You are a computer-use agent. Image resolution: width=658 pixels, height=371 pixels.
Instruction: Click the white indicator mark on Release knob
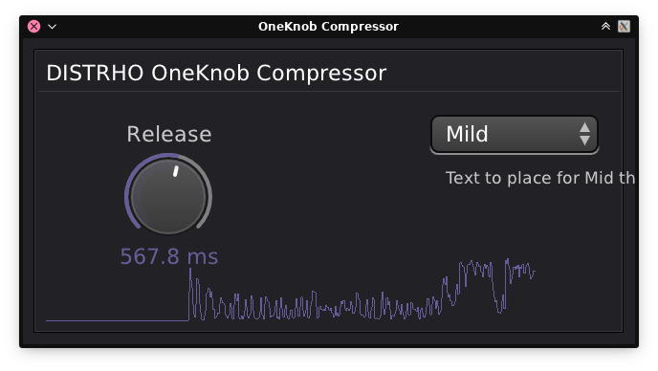pyautogui.click(x=176, y=171)
